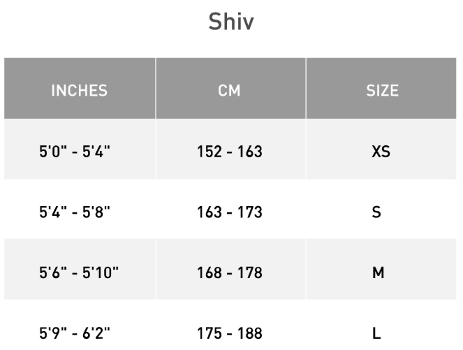The image size is (463, 350).
Task: Select the INCHES column header
Action: pos(79,91)
